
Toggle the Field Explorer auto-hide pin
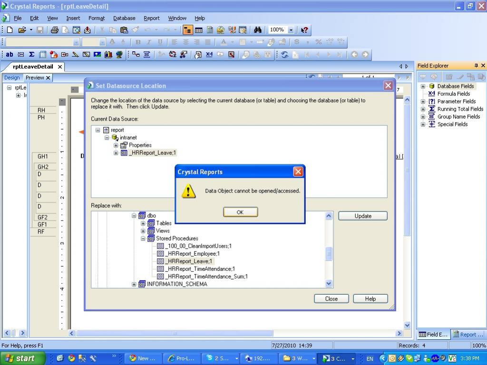click(x=476, y=66)
